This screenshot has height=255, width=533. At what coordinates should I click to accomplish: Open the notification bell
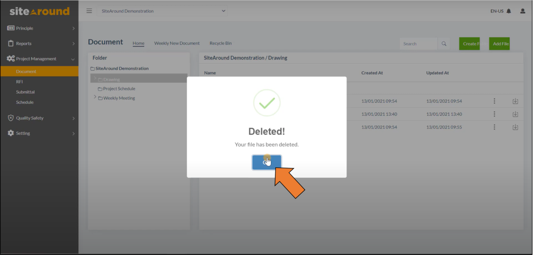[509, 11]
